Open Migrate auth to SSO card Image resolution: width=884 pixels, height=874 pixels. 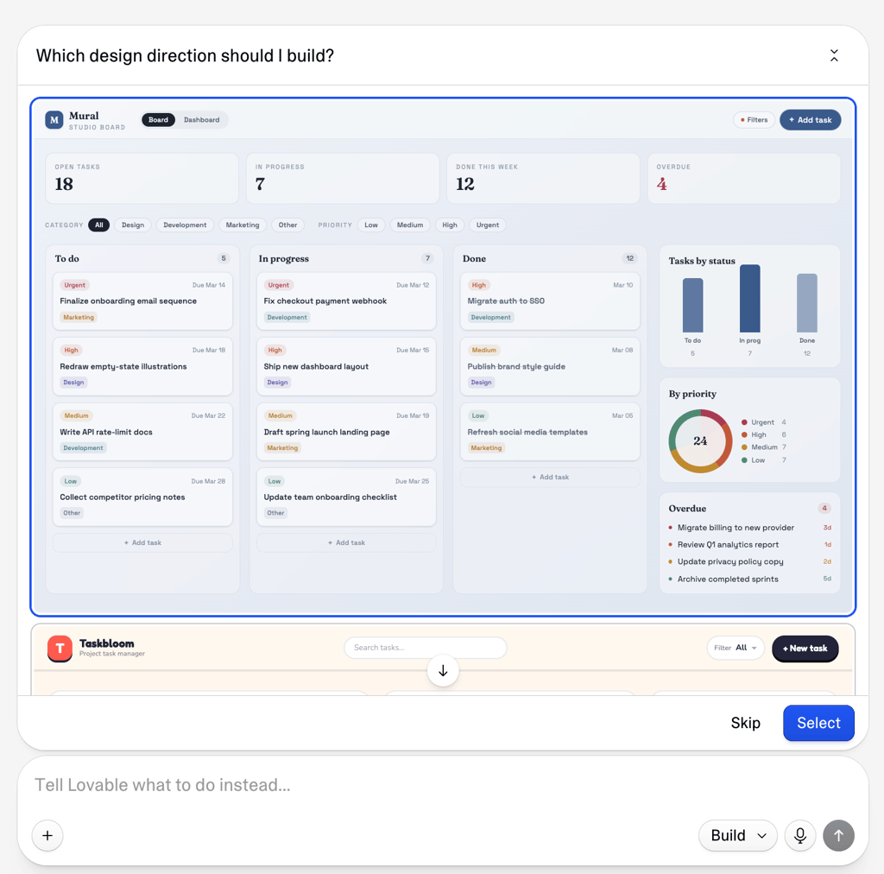[x=550, y=301]
